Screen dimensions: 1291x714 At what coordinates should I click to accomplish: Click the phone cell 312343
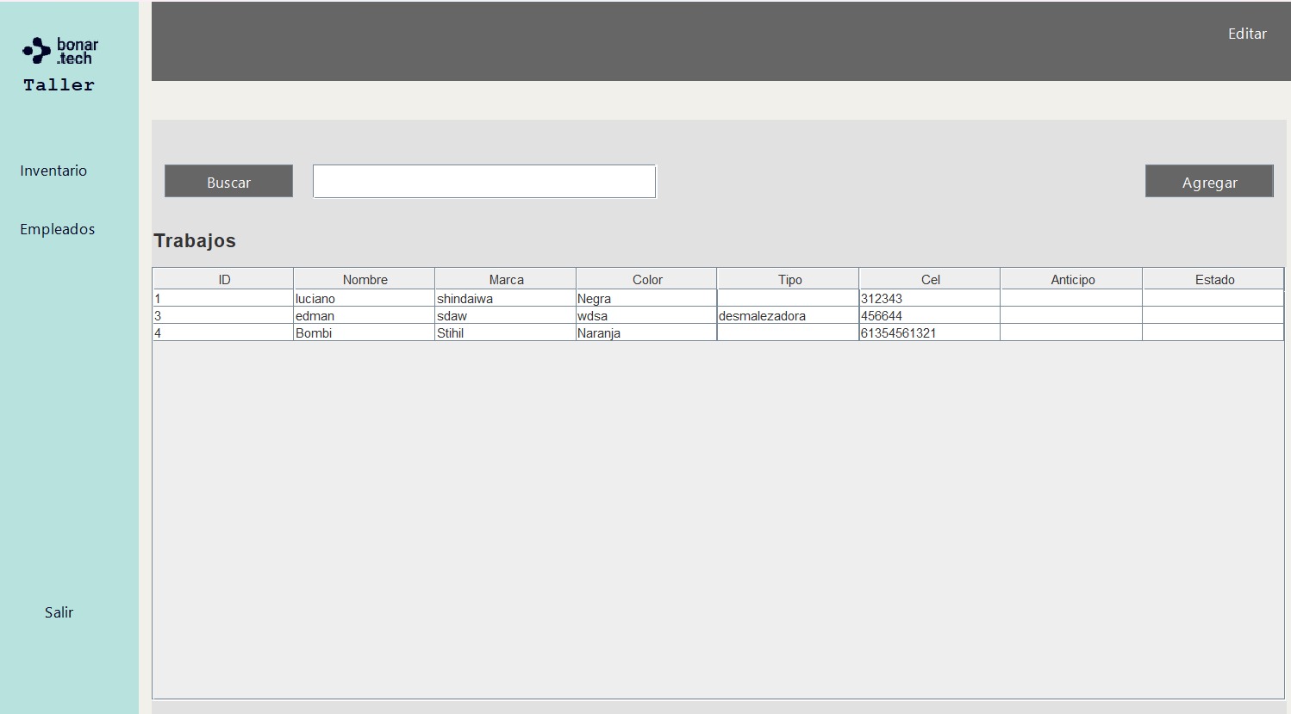(x=929, y=298)
